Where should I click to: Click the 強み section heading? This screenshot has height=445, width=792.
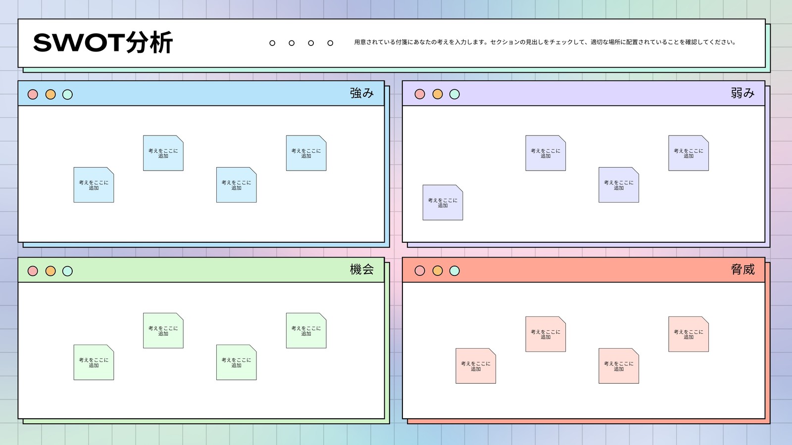362,93
